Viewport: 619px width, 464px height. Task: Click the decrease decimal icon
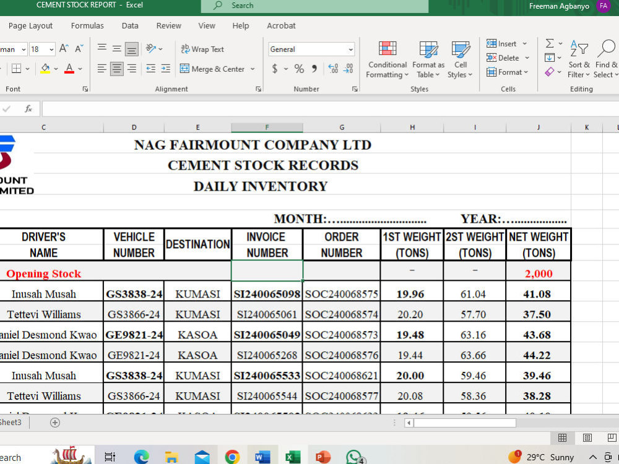(x=348, y=69)
